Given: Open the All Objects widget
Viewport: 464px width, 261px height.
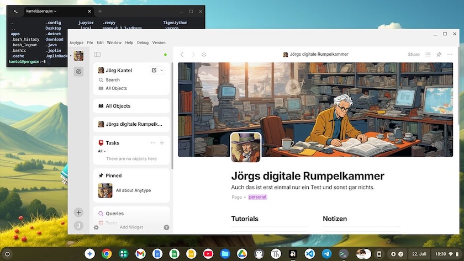Looking at the screenshot, I should pos(131,106).
